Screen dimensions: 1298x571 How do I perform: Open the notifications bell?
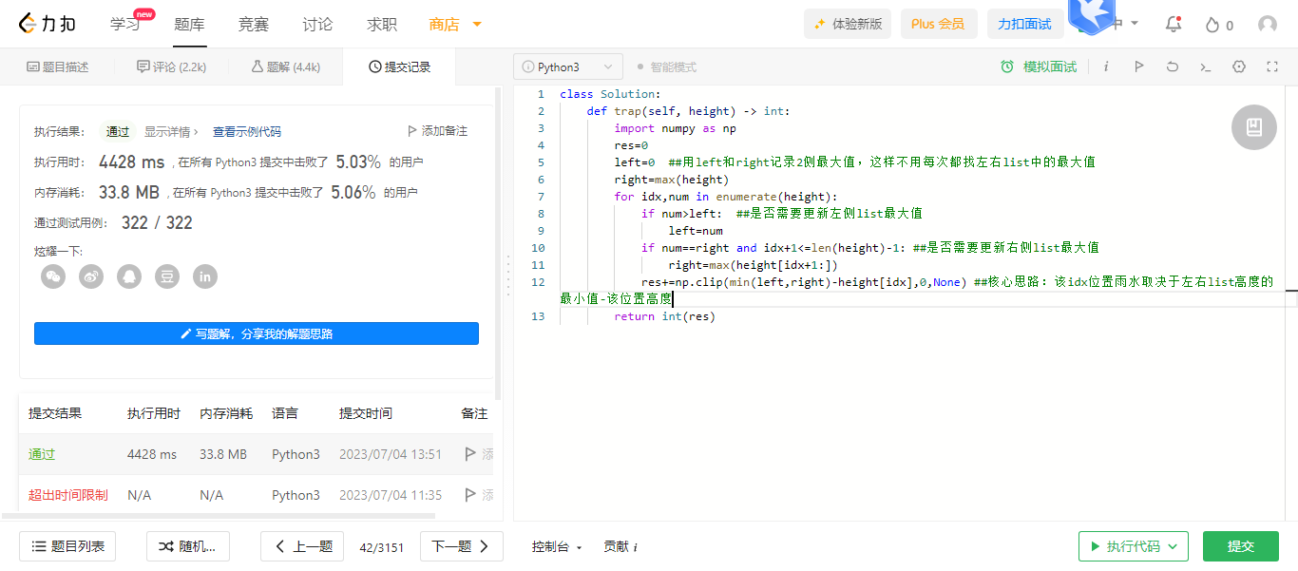tap(1174, 25)
